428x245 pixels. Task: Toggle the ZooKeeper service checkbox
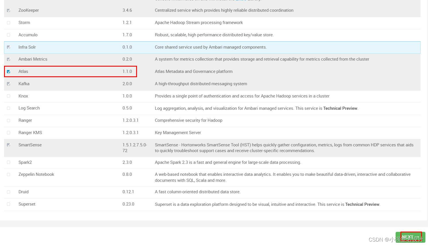pyautogui.click(x=9, y=10)
